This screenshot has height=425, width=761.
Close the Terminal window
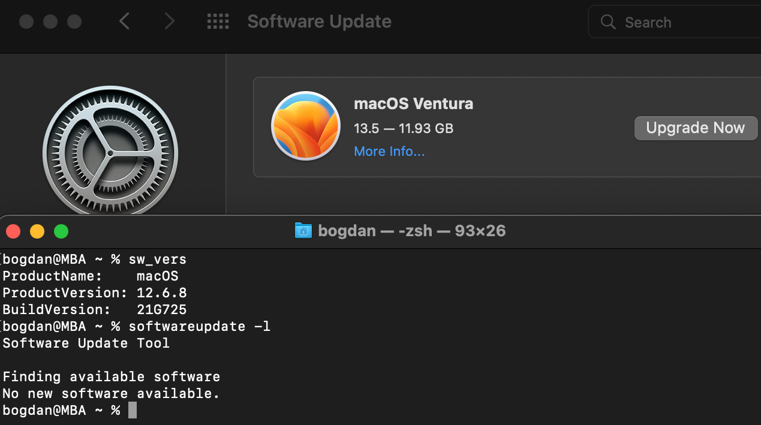[13, 231]
